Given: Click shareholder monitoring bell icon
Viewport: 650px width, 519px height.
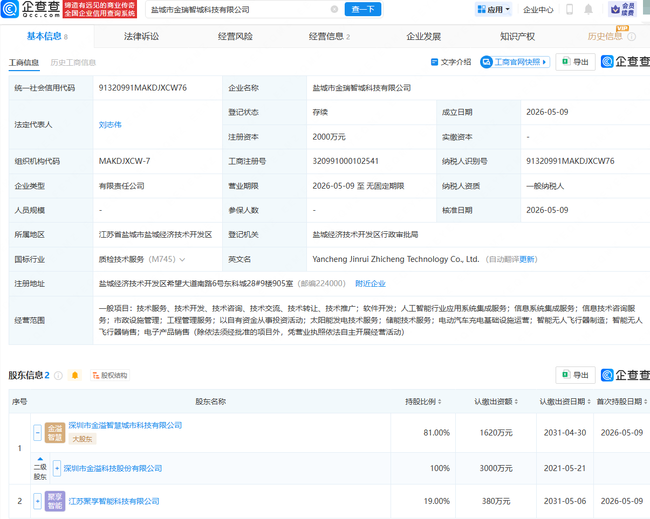Looking at the screenshot, I should [75, 375].
